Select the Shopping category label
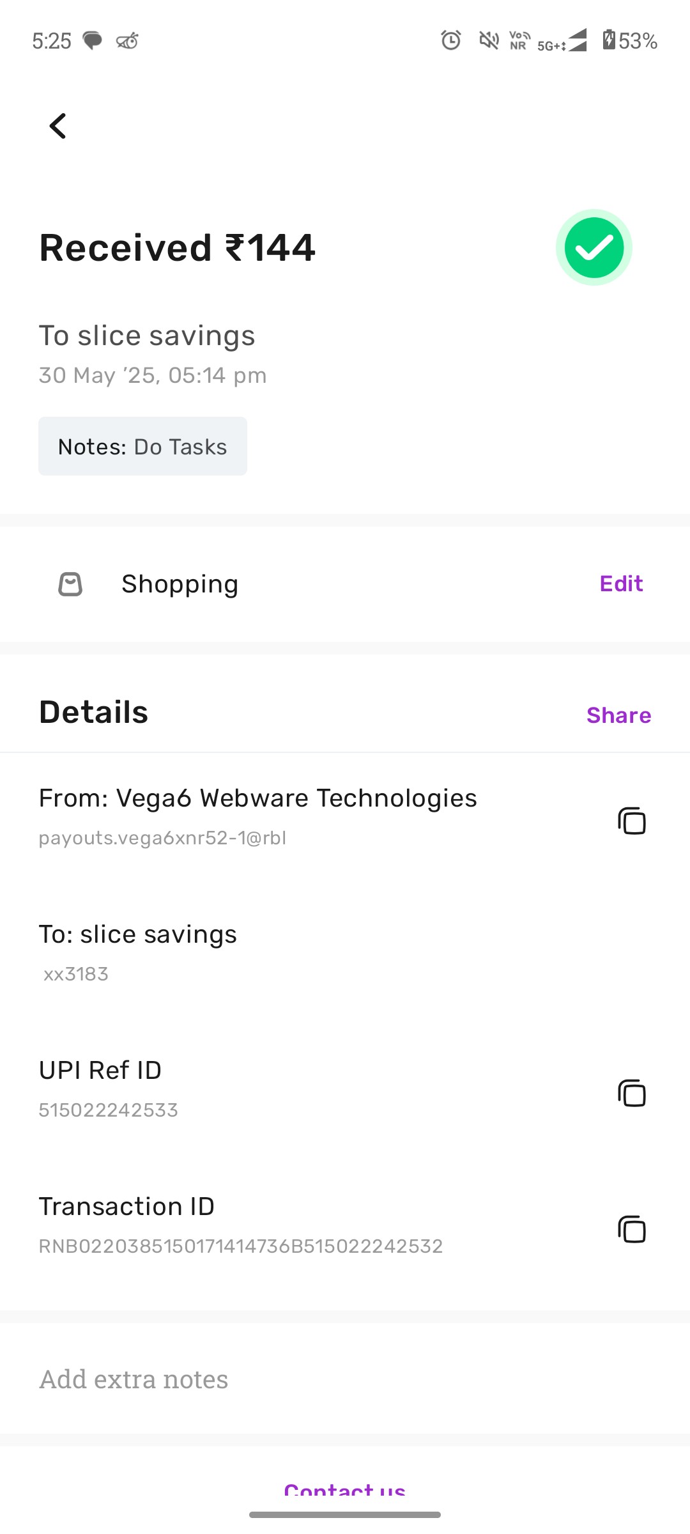The width and height of the screenshot is (690, 1534). [x=180, y=584]
